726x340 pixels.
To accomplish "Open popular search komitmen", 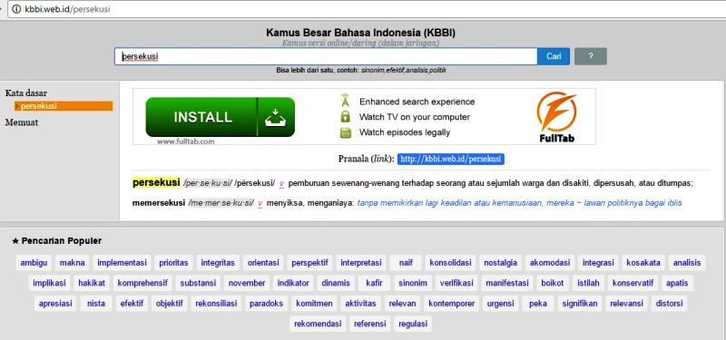I will (314, 304).
